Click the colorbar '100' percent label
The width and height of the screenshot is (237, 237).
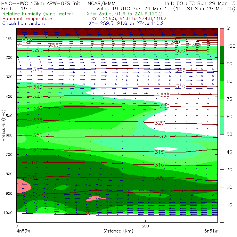[231, 46]
